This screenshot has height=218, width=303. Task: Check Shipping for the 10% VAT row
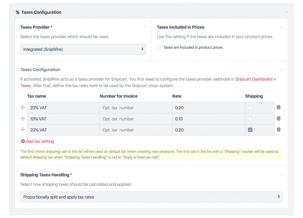point(250,119)
